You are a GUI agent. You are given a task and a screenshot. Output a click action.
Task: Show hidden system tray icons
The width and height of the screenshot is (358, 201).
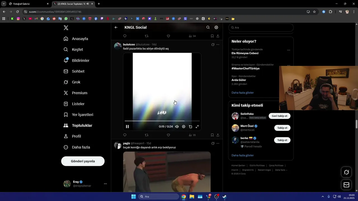pos(322,197)
